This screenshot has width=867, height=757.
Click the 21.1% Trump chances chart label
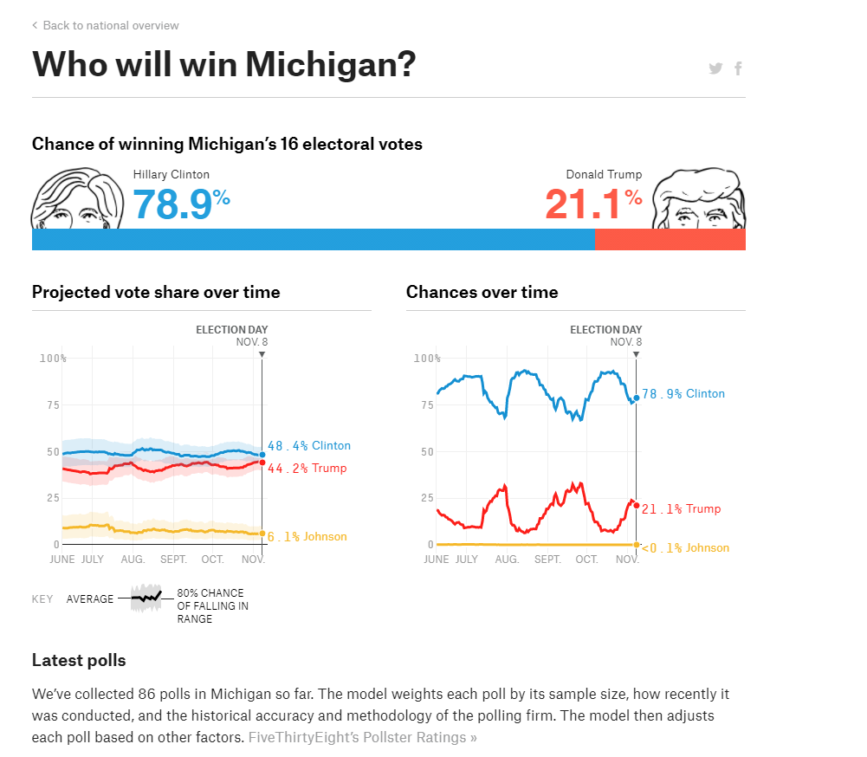click(681, 509)
